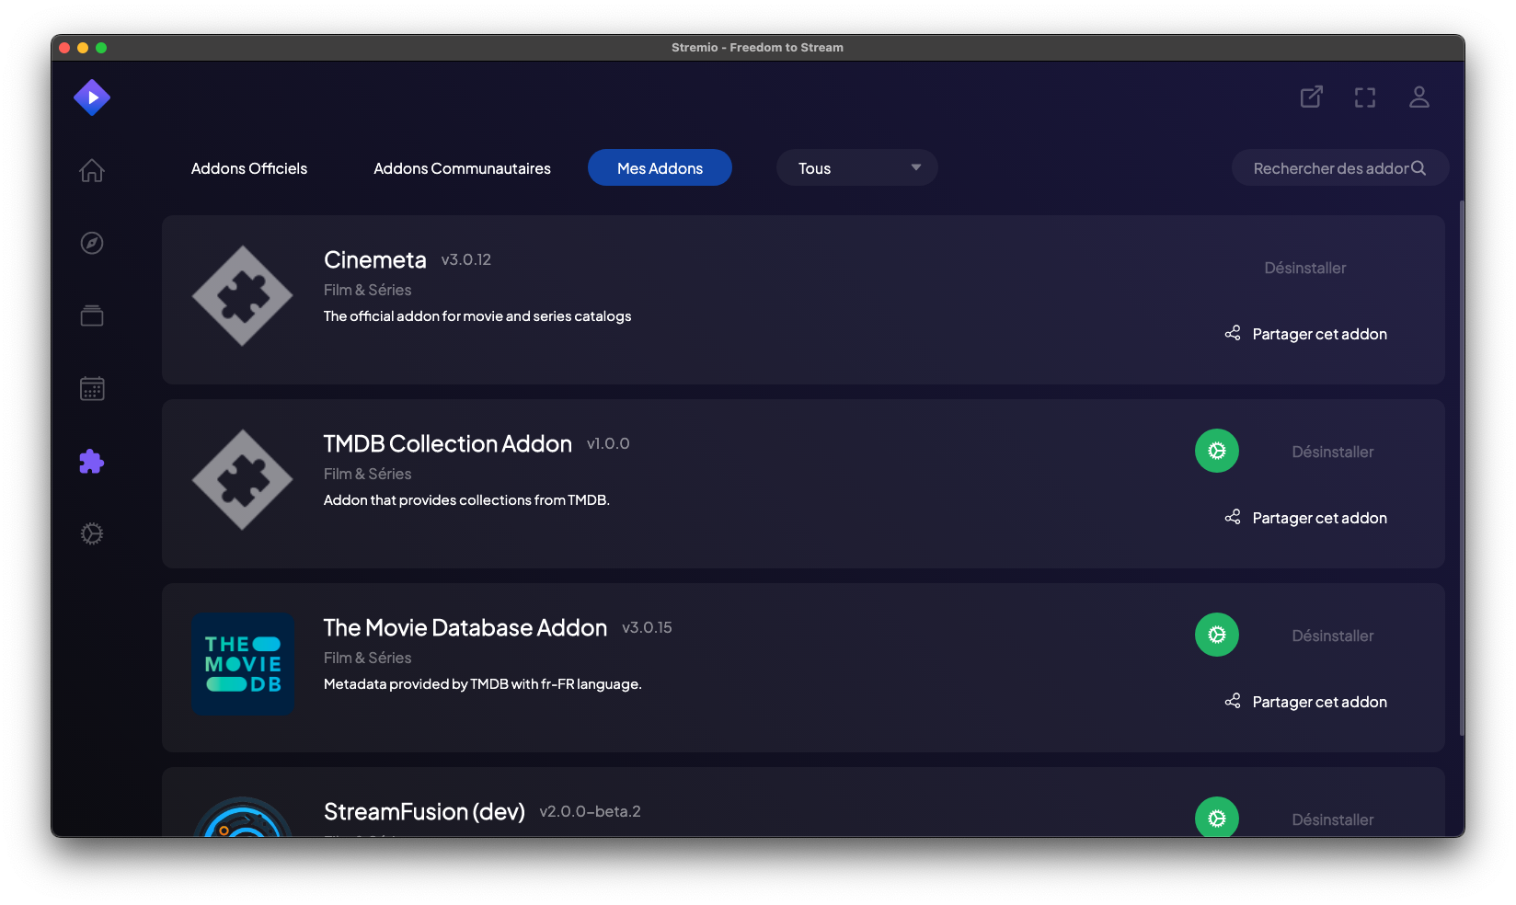Open the user profile icon
This screenshot has width=1516, height=905.
tap(1419, 97)
